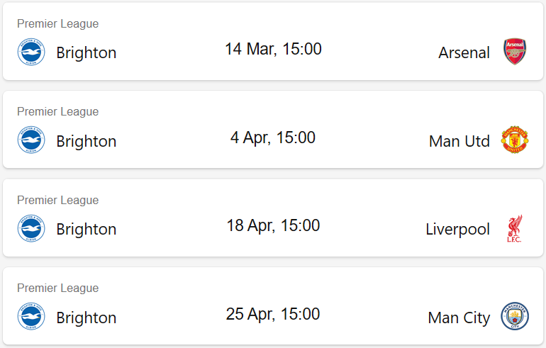Click Brighton crest in Liverpool fixture
546x348 pixels.
coord(31,228)
